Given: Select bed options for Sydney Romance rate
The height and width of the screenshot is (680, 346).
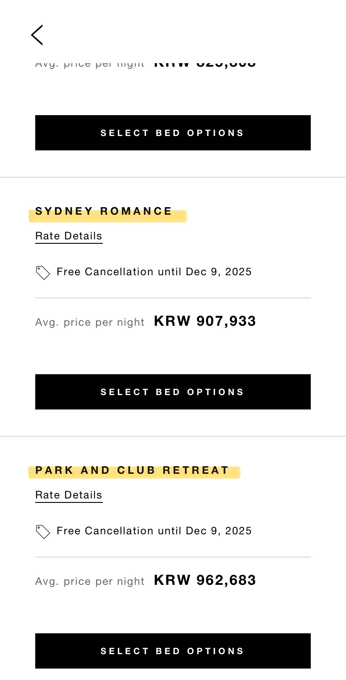Looking at the screenshot, I should click(173, 392).
